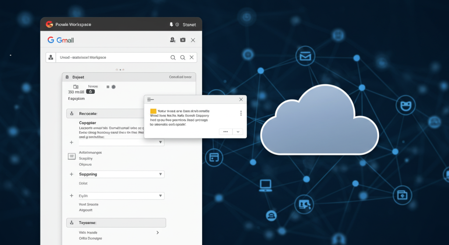
Task: Click the Oilta Domuqge row
Action: (90, 238)
